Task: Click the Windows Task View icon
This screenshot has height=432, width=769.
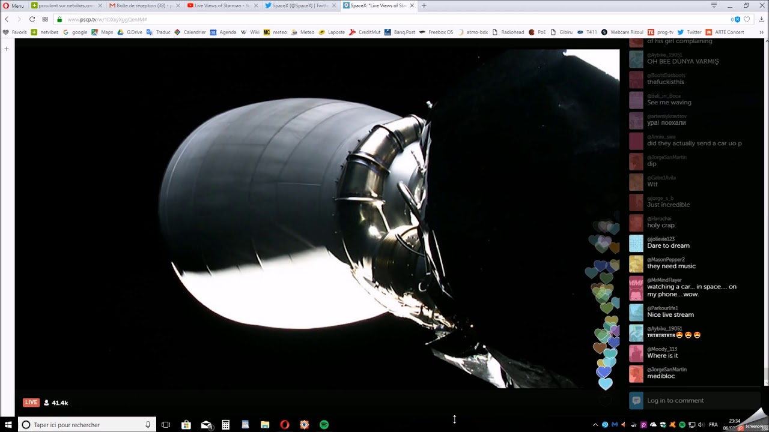Action: click(166, 425)
